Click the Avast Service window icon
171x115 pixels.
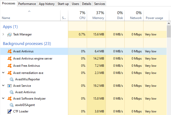point(10,86)
